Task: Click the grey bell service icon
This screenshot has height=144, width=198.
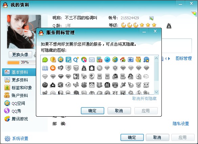Action: (84, 76)
